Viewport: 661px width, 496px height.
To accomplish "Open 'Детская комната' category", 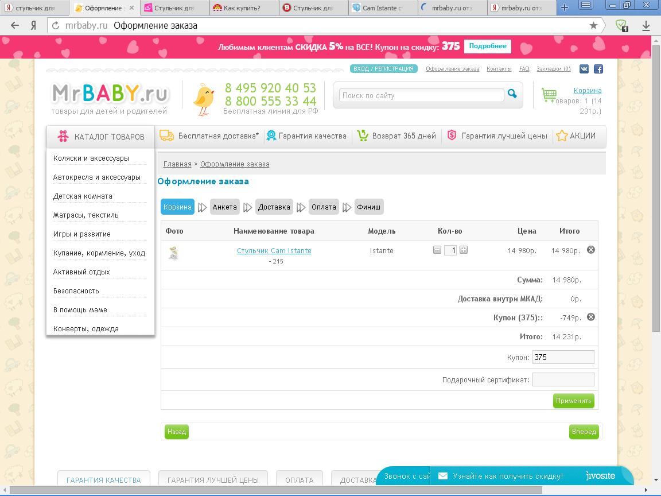I will point(83,196).
